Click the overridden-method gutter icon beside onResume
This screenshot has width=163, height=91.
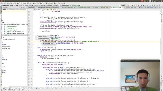[31, 48]
